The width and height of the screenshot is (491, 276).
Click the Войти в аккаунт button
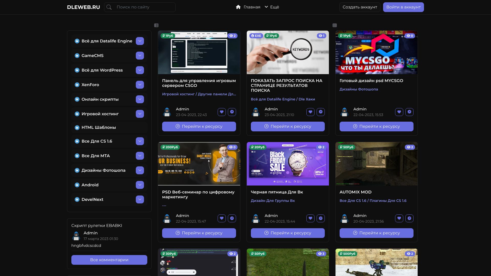[x=404, y=7]
